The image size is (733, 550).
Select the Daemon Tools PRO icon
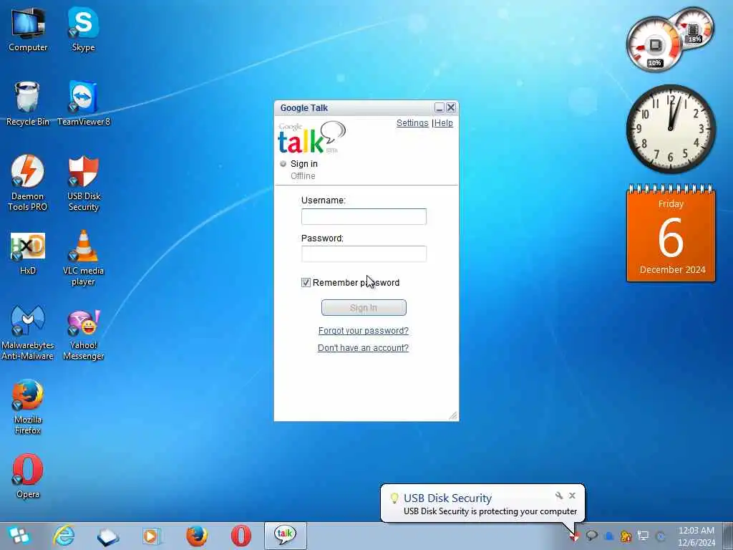point(28,183)
